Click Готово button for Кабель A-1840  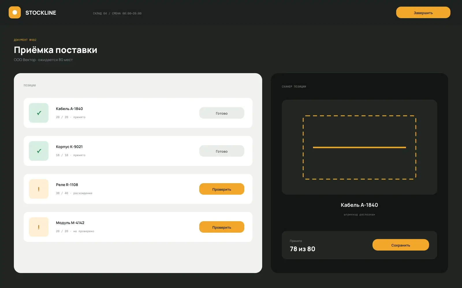coord(221,113)
